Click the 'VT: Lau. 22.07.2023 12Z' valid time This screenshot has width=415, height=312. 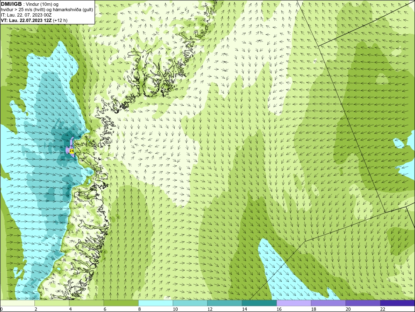[27, 20]
